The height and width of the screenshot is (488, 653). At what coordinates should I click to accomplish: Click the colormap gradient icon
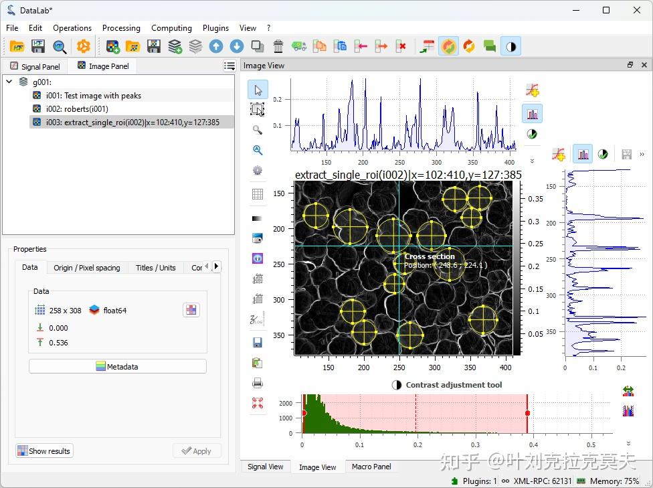[x=258, y=218]
